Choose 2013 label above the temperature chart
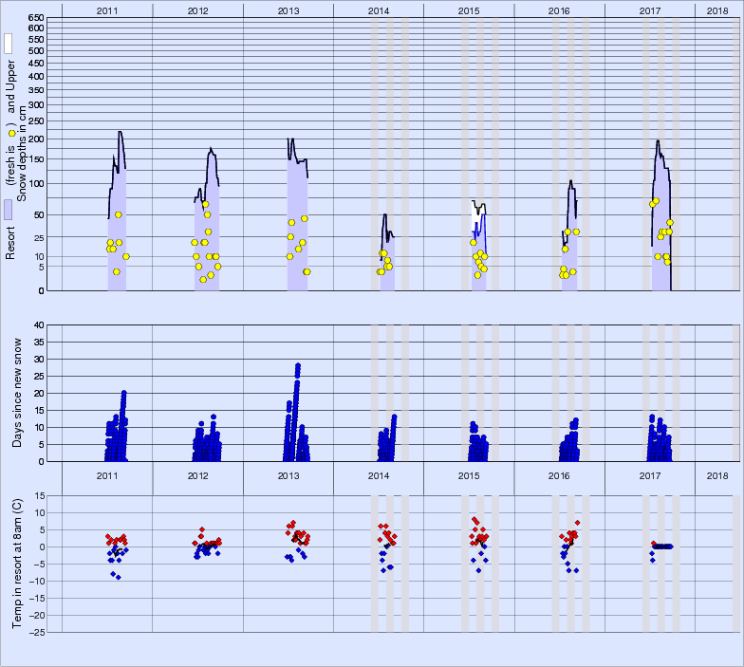This screenshot has height=667, width=744. pos(288,474)
